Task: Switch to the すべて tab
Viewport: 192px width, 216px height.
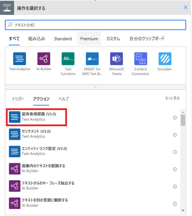Action: [x=14, y=39]
